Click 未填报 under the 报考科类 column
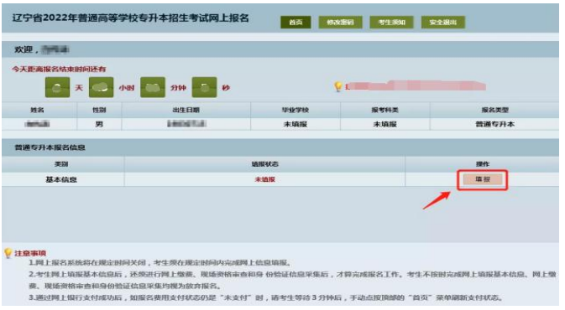The image size is (565, 310). coord(385,124)
